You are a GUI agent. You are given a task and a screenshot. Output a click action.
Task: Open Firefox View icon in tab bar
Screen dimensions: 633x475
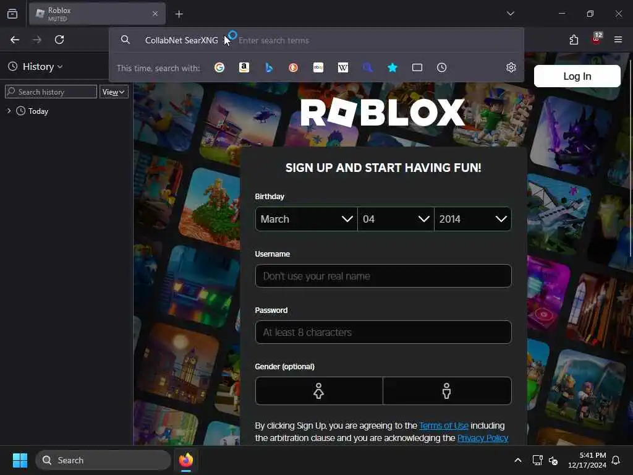(x=12, y=14)
